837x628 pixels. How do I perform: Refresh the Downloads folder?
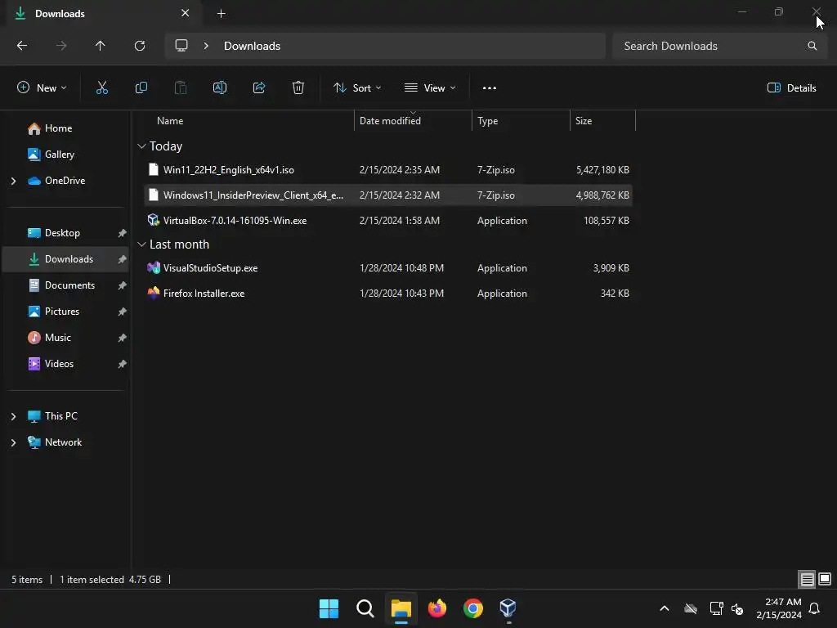pyautogui.click(x=140, y=46)
